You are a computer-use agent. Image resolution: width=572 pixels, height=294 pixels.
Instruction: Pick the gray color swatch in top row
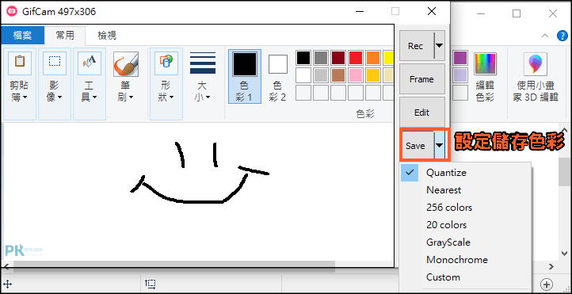[321, 58]
